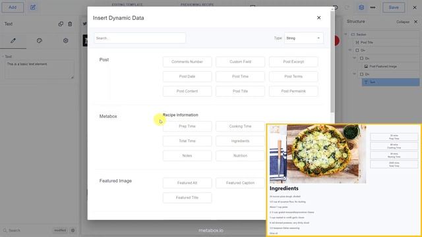The width and height of the screenshot is (422, 237).
Task: Open the Type String dropdown
Action: pos(303,38)
